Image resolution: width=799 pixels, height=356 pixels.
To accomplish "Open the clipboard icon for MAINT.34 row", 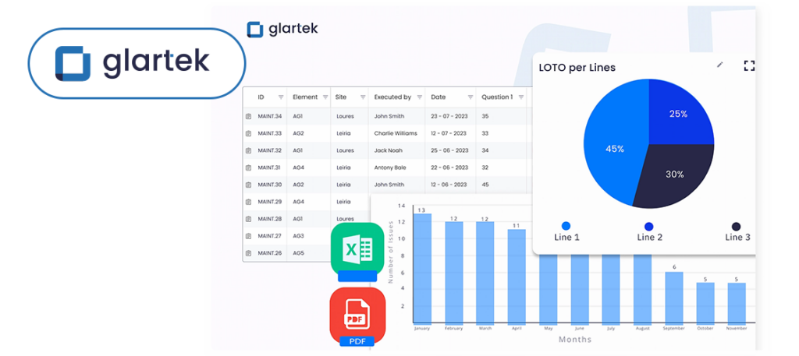I will tap(249, 116).
